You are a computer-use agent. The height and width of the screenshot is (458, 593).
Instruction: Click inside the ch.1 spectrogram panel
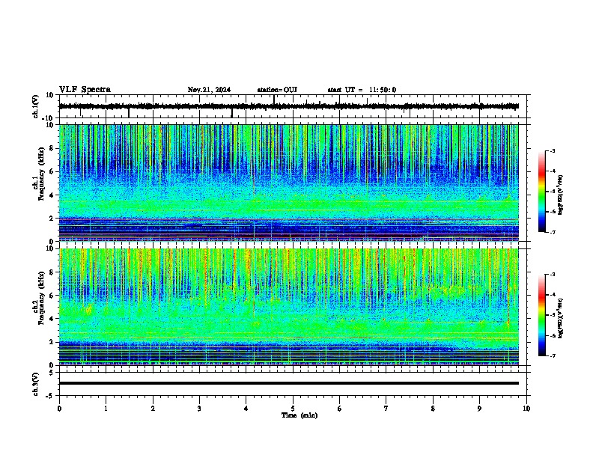[x=288, y=183]
